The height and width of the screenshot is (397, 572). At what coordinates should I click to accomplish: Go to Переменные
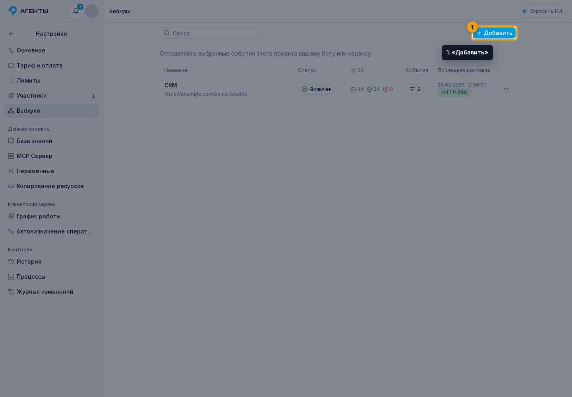point(51,171)
